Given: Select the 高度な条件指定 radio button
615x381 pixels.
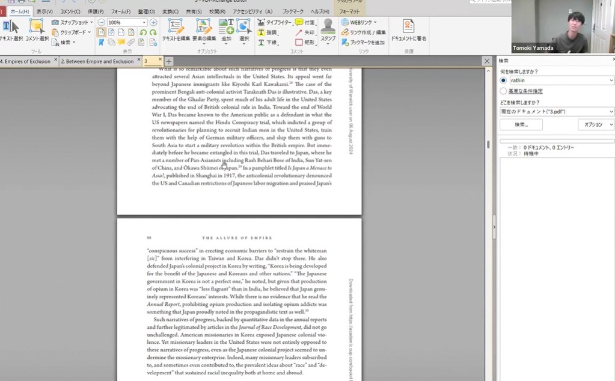Looking at the screenshot, I should 503,91.
